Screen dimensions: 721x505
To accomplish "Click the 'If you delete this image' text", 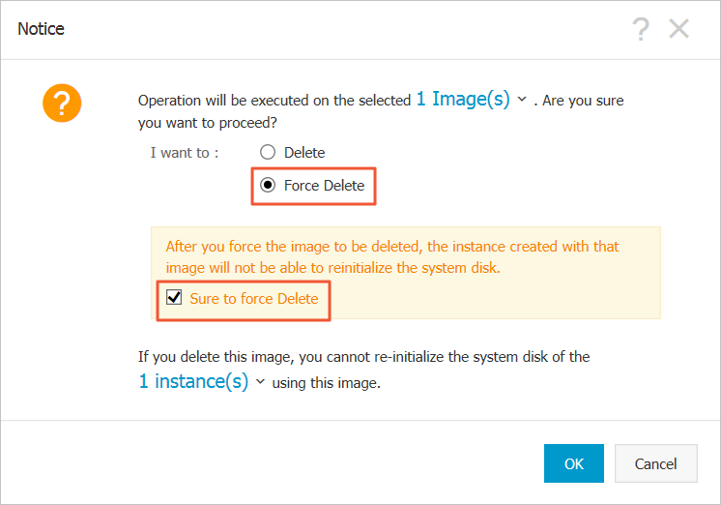I will 363,357.
